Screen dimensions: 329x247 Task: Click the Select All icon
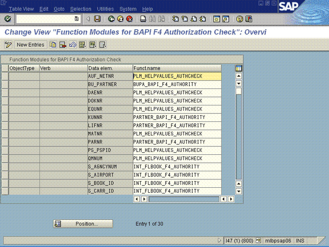(x=82, y=45)
